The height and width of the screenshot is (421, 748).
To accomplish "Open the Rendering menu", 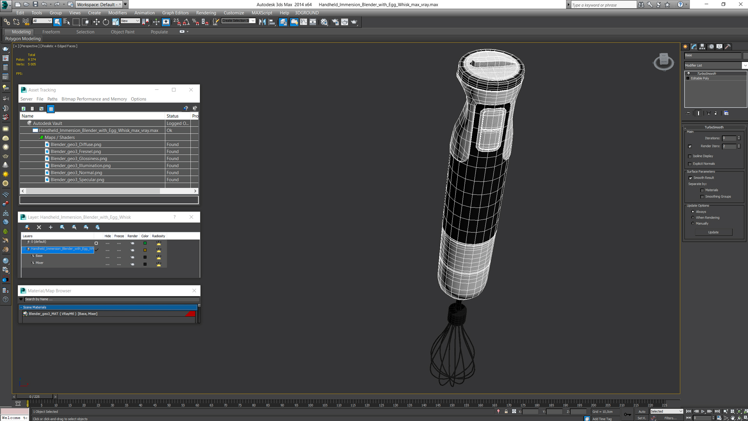I will point(206,13).
